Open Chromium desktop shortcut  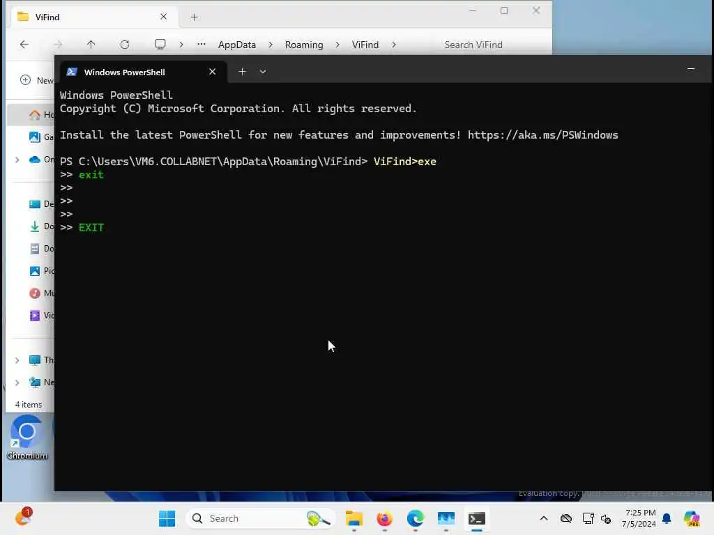click(27, 437)
